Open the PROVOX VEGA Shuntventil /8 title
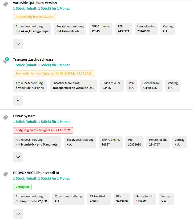 (x=36, y=173)
